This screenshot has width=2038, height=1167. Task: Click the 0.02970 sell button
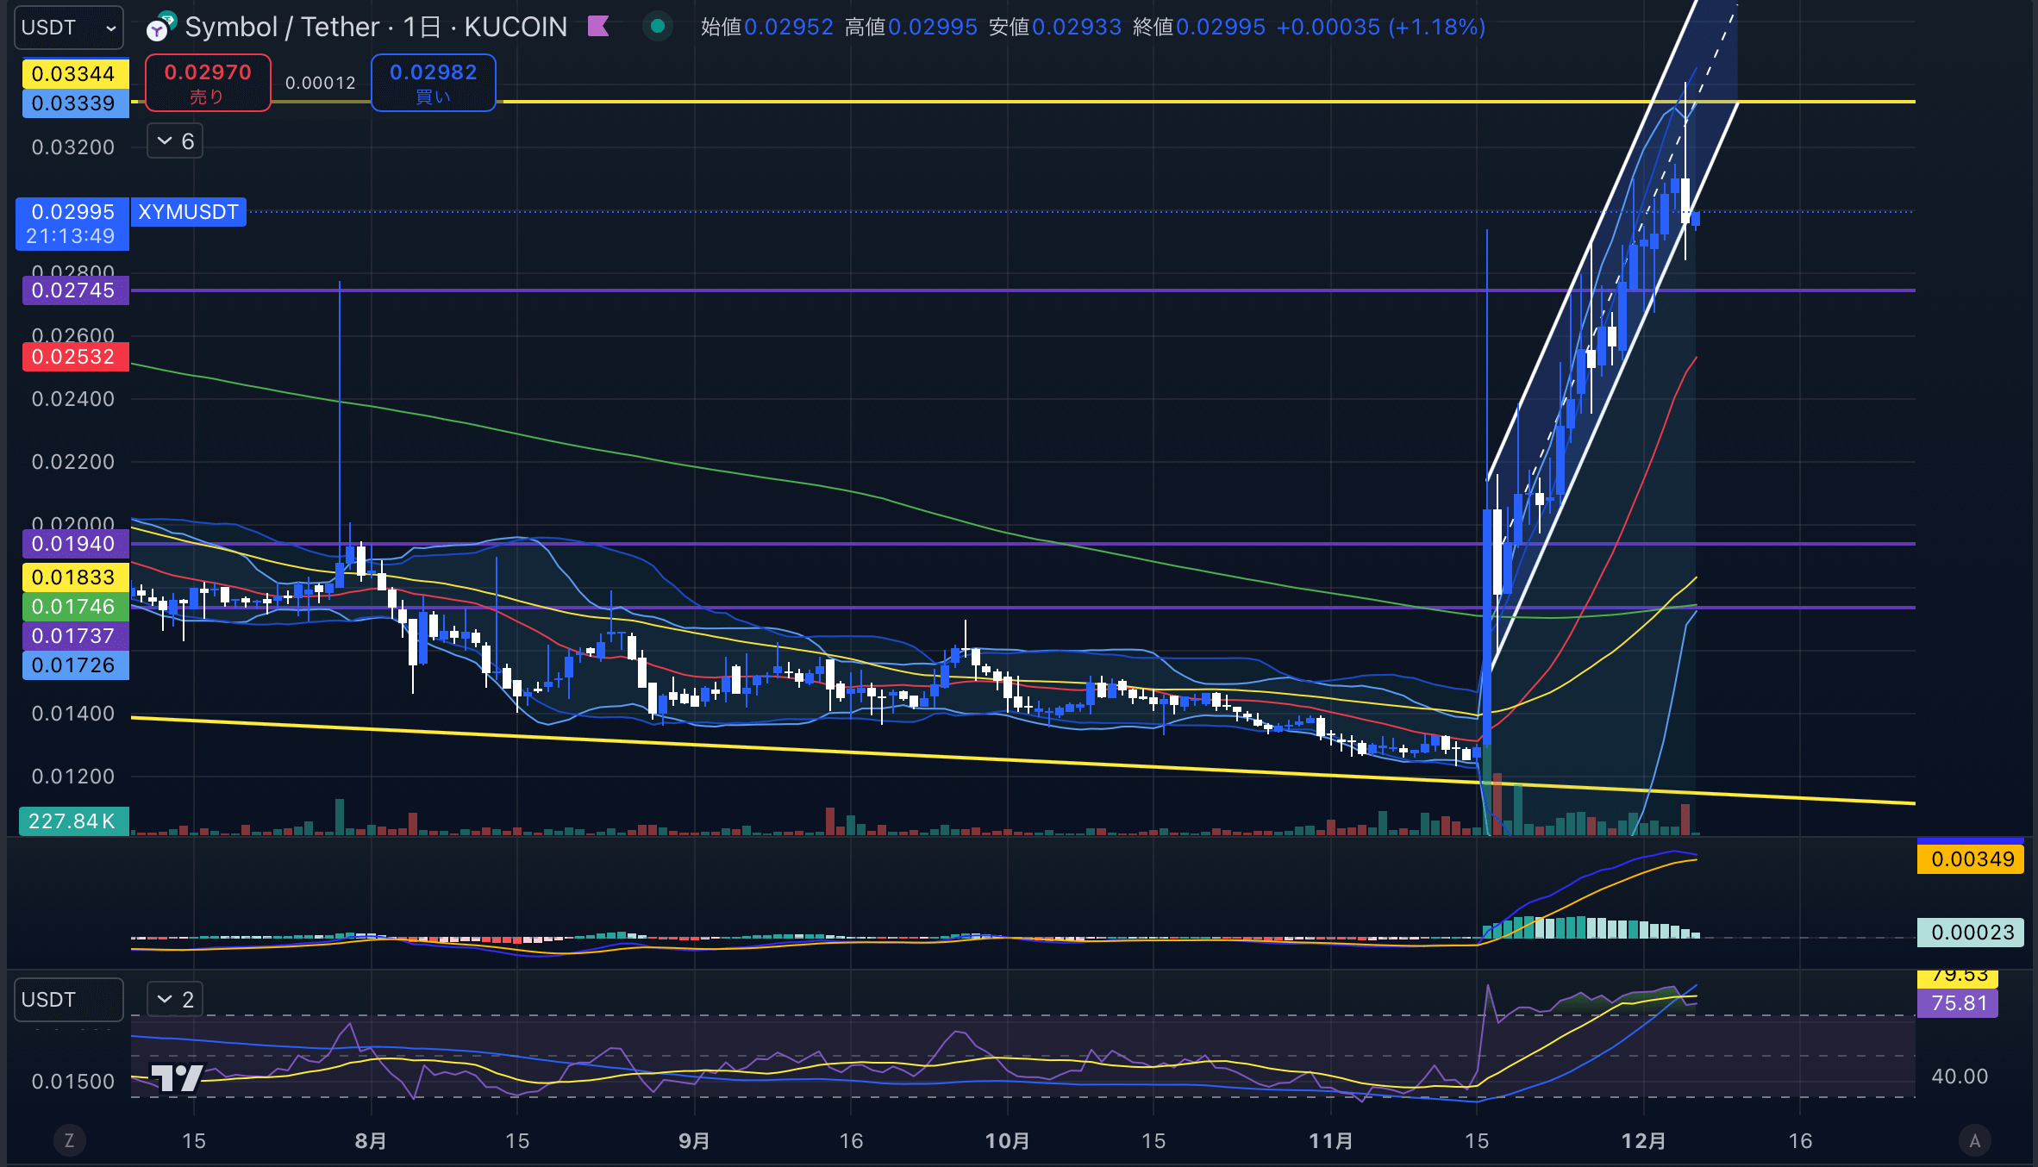click(208, 83)
